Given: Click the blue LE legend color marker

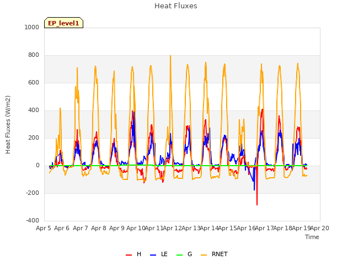Looking at the screenshot, I should pyautogui.click(x=153, y=255).
